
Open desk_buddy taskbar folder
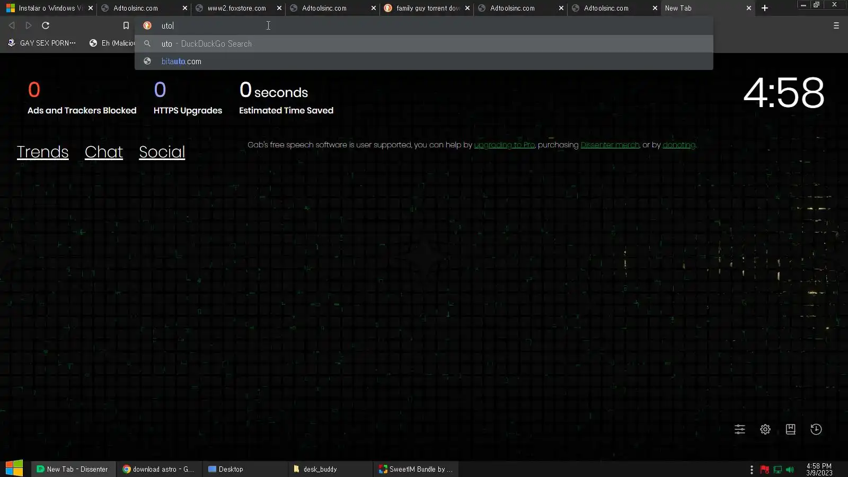click(331, 469)
